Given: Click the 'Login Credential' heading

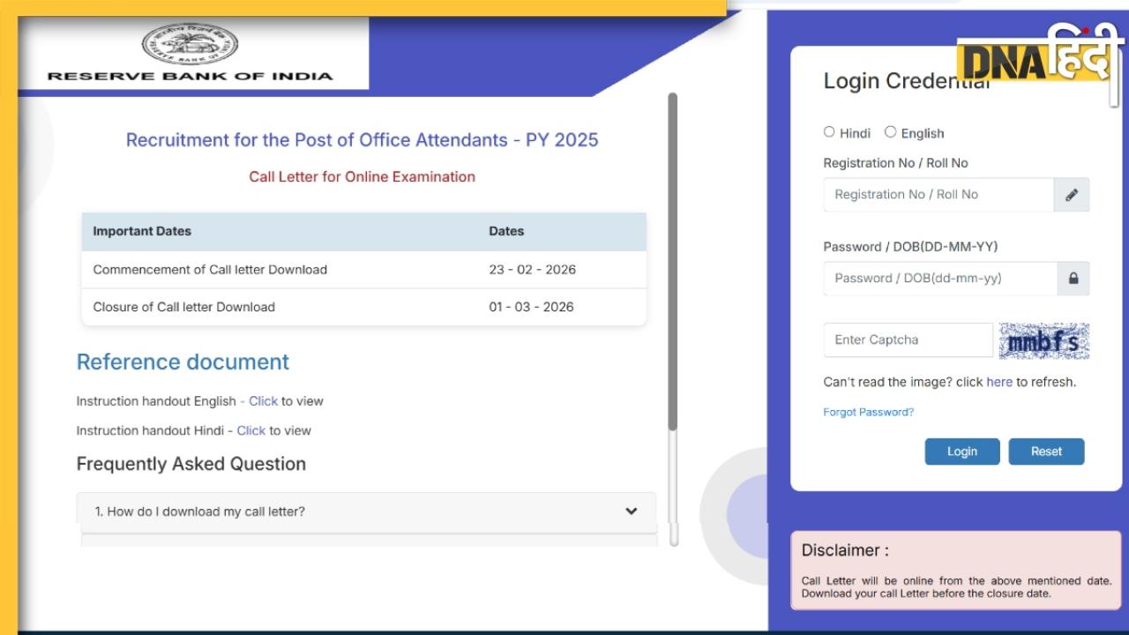Looking at the screenshot, I should point(907,81).
